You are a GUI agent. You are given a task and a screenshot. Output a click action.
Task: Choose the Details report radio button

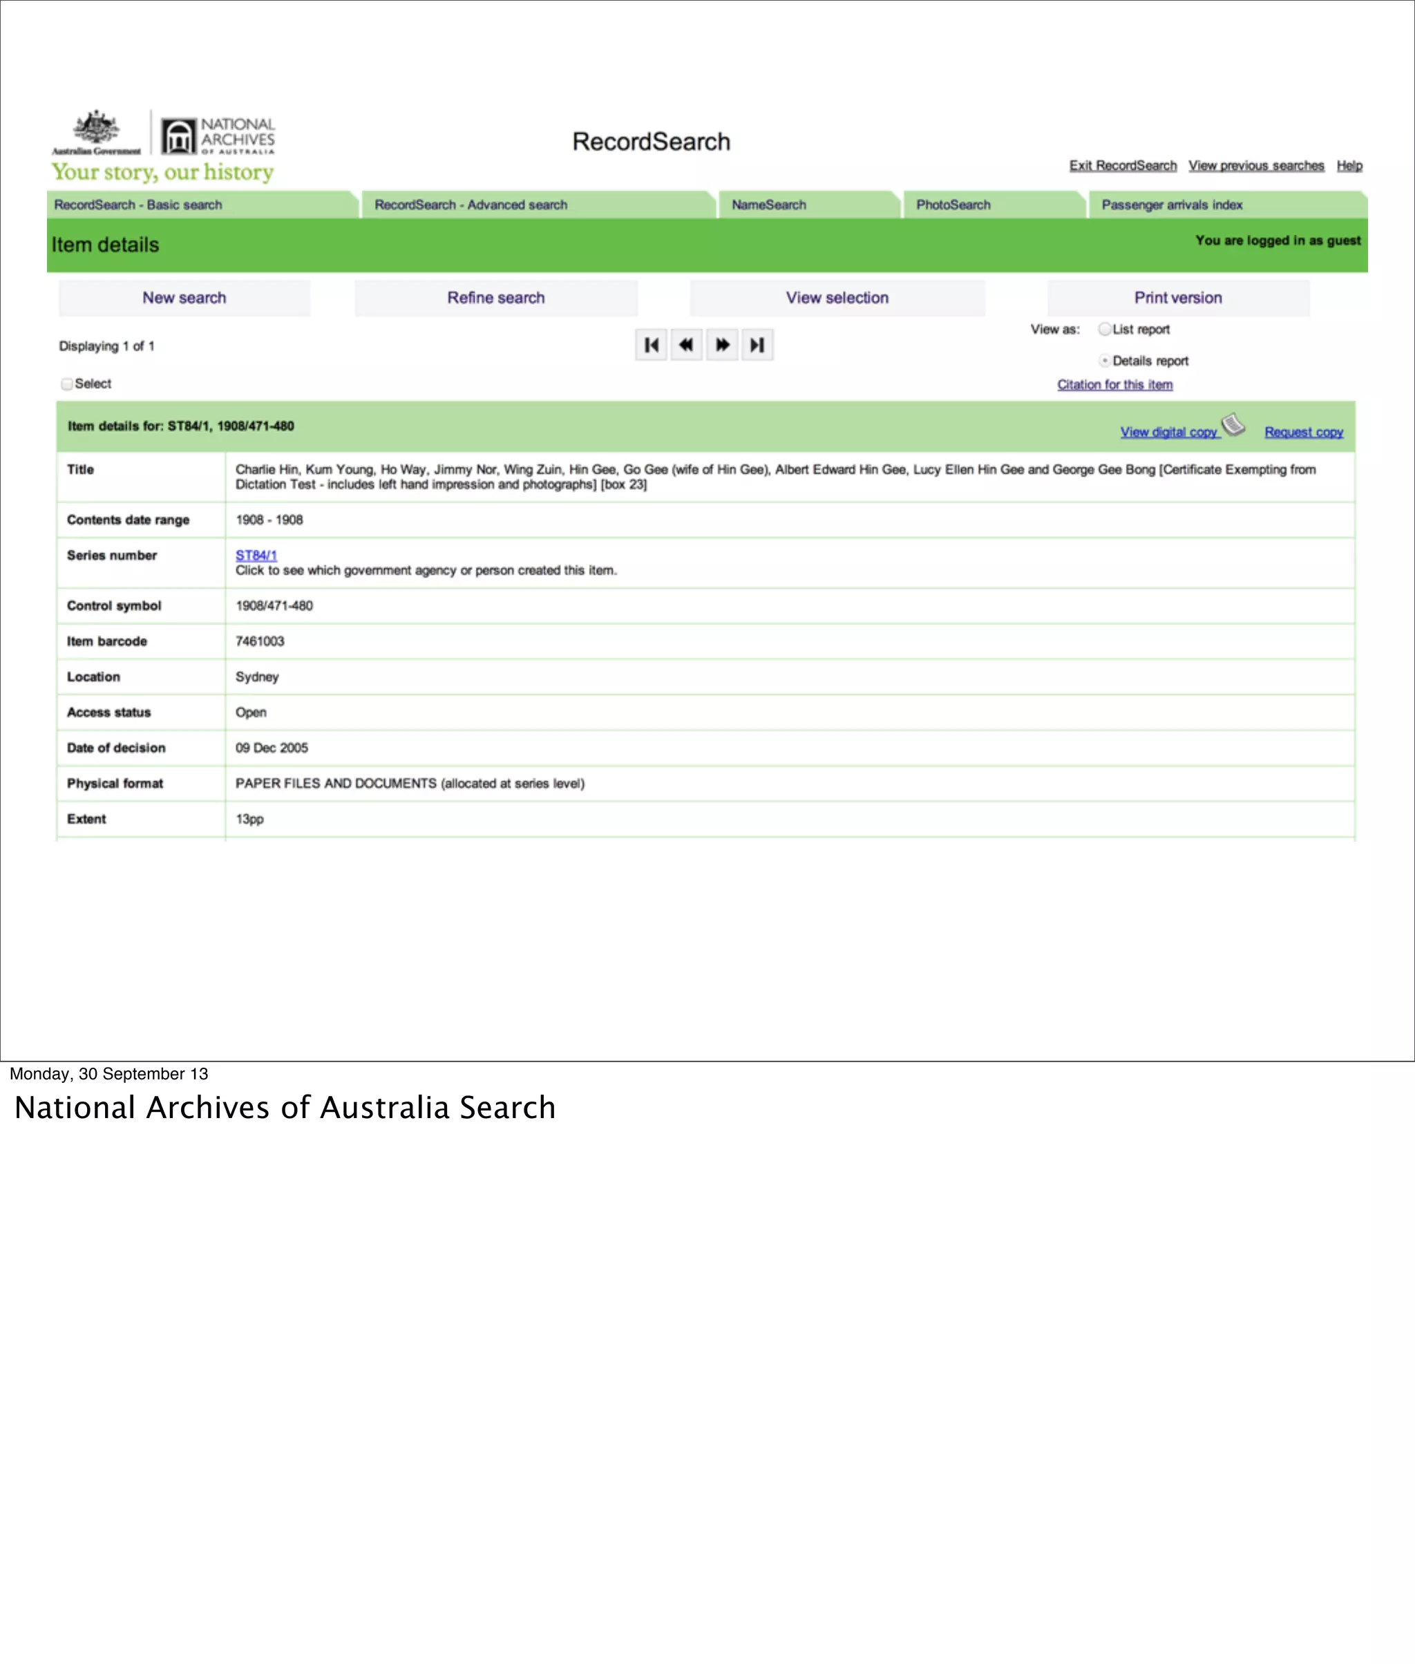click(x=1105, y=361)
